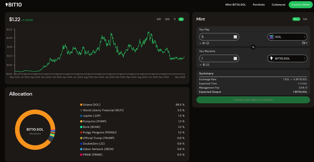This screenshot has width=314, height=162.
Task: Open the BIT10.SOL token dropdown
Action: 287,58
